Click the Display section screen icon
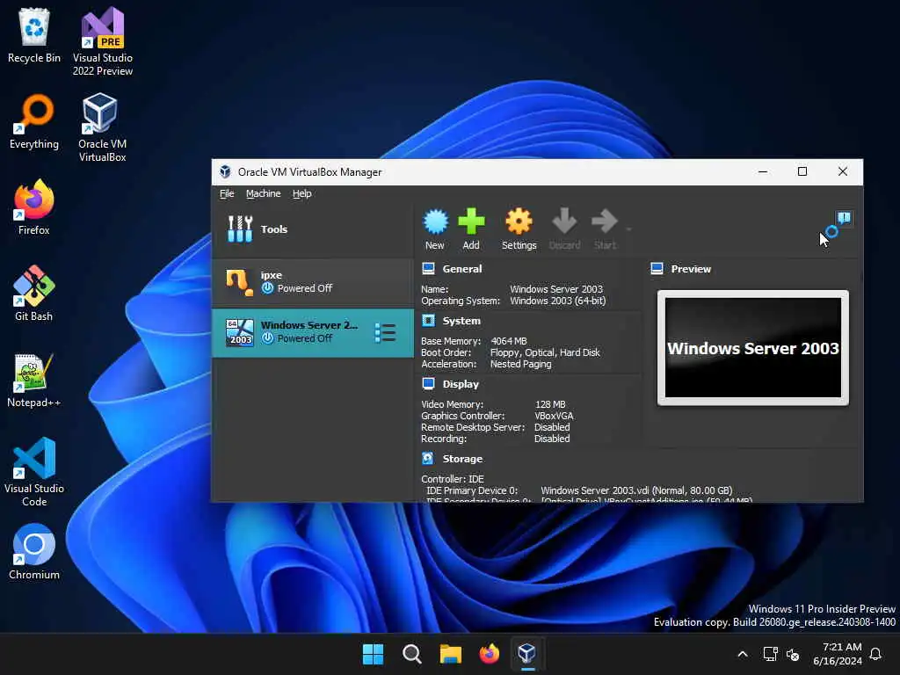The height and width of the screenshot is (675, 900). click(x=428, y=383)
